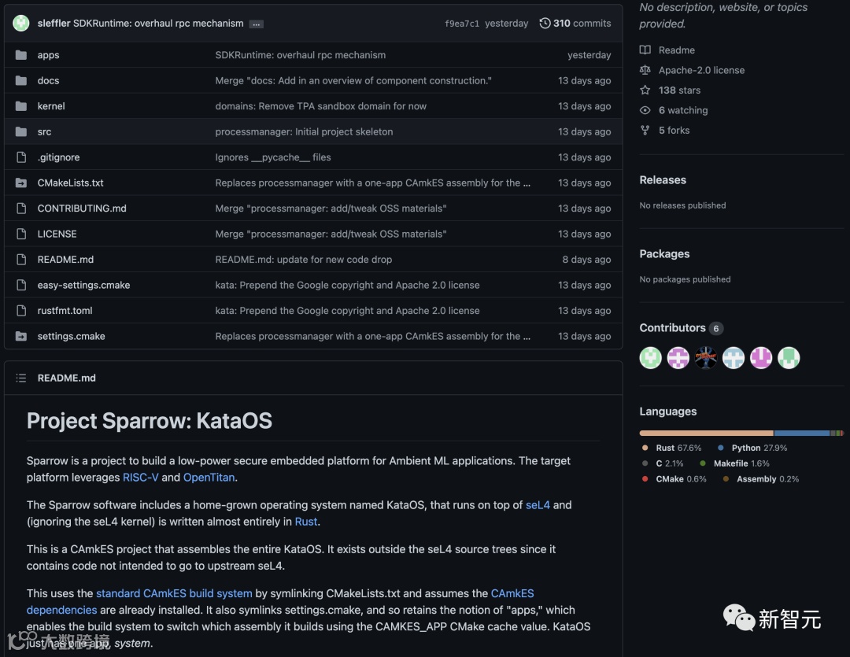Click the README.md panel header title
Image resolution: width=850 pixels, height=657 pixels.
coord(67,378)
